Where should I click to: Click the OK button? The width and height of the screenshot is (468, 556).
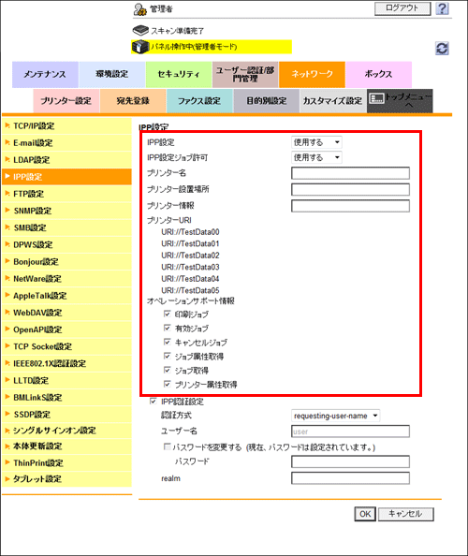click(x=365, y=514)
